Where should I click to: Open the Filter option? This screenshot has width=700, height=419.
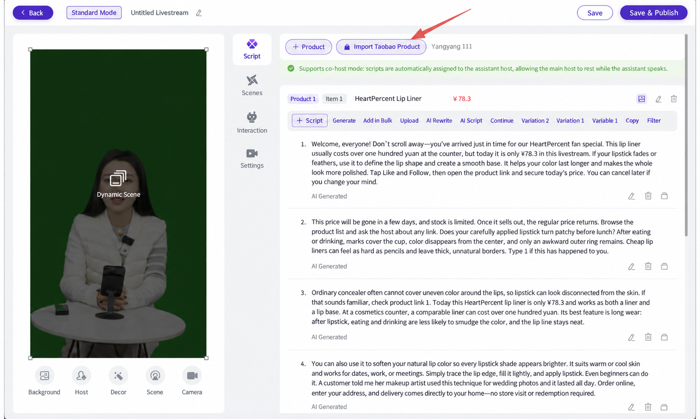[654, 120]
